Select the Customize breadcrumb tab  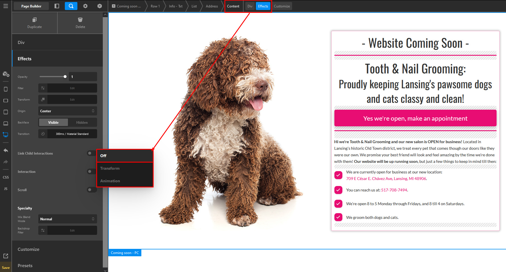tap(282, 6)
